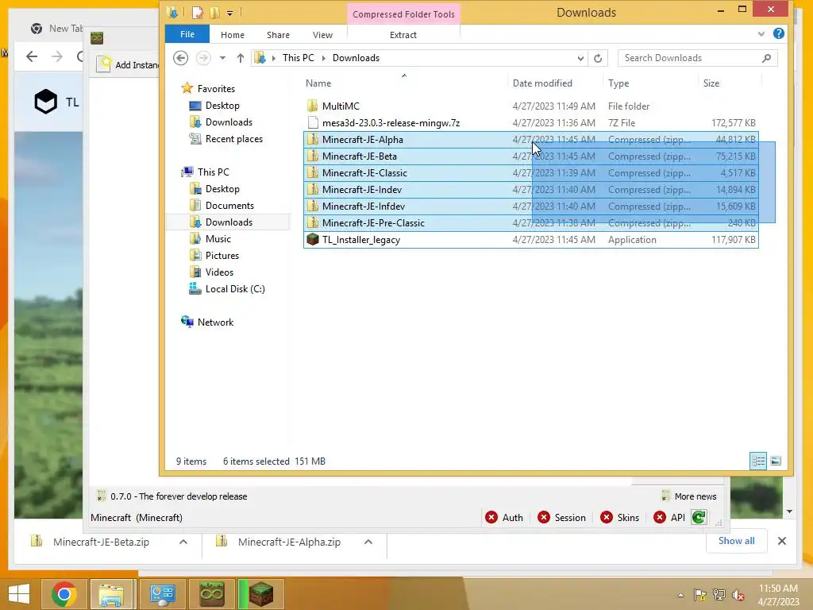Close Chrome downloads bar
This screenshot has height=610, width=813.
click(x=782, y=541)
